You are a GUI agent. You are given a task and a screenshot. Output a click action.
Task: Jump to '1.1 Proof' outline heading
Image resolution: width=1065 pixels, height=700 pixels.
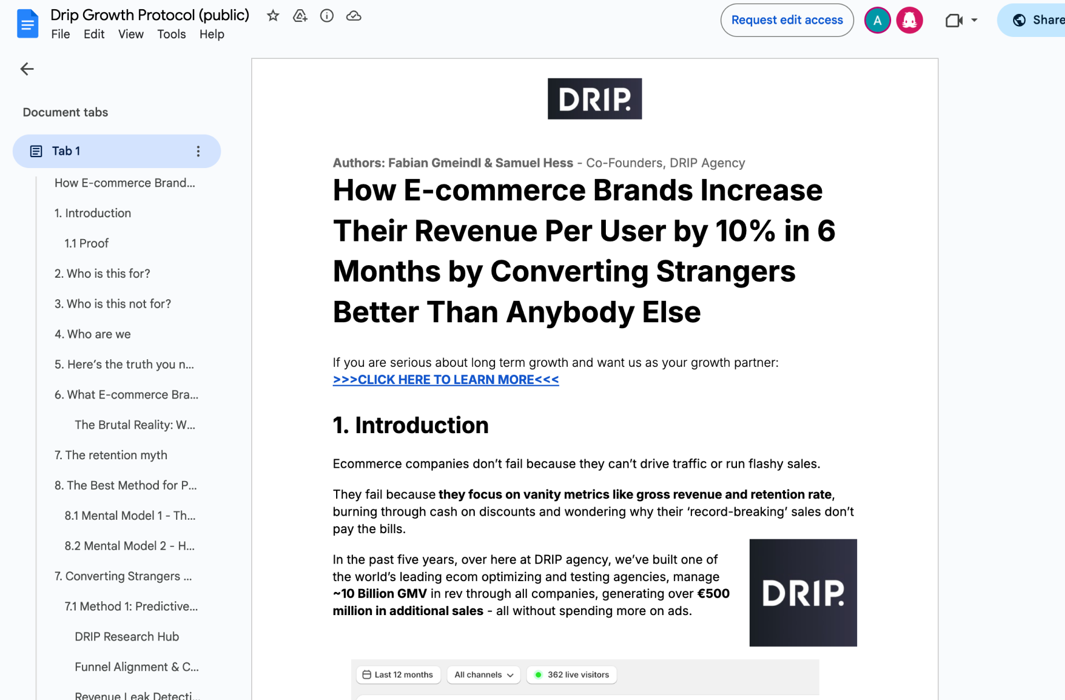click(x=87, y=243)
